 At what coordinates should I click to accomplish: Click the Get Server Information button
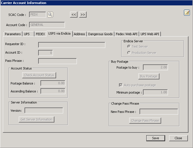click(x=36, y=119)
